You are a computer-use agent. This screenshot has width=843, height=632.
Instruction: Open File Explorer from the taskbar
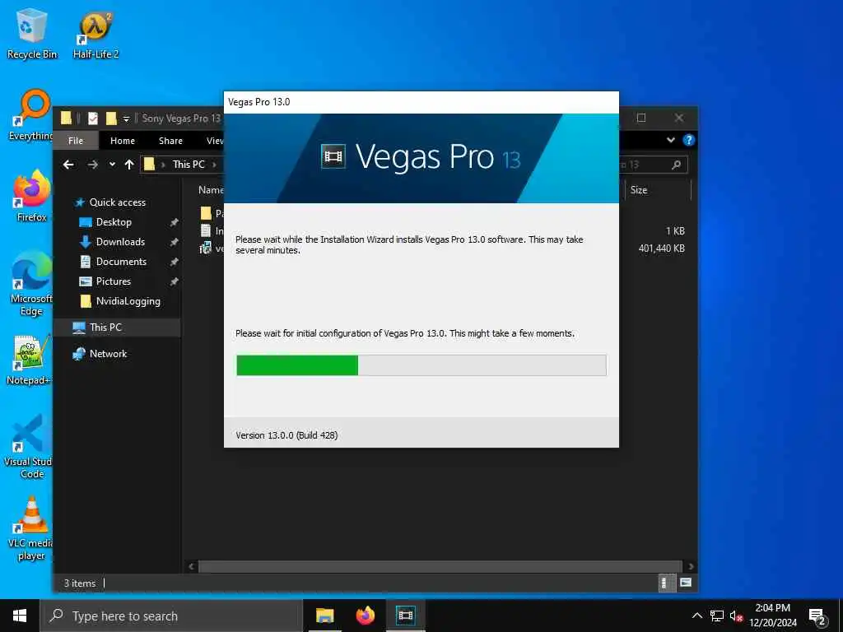[x=324, y=616]
